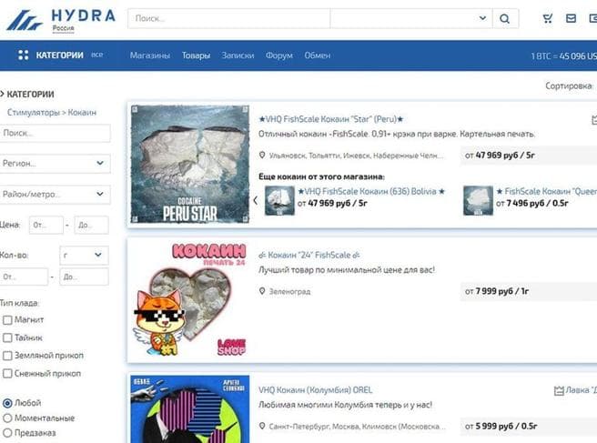Click the 'все' link beside КАТЕГОРИИ
The height and width of the screenshot is (443, 597).
click(96, 55)
